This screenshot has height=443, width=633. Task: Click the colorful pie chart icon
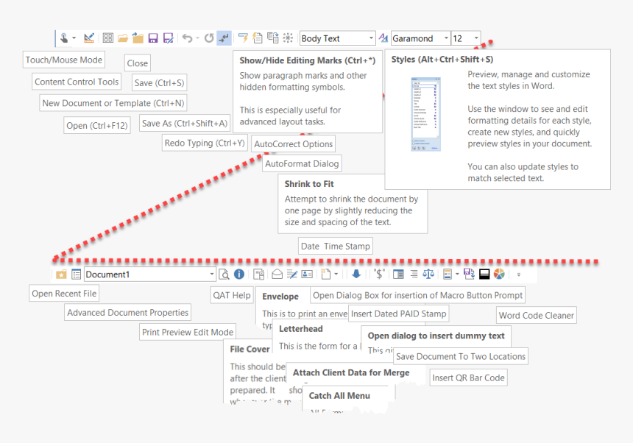(x=499, y=274)
